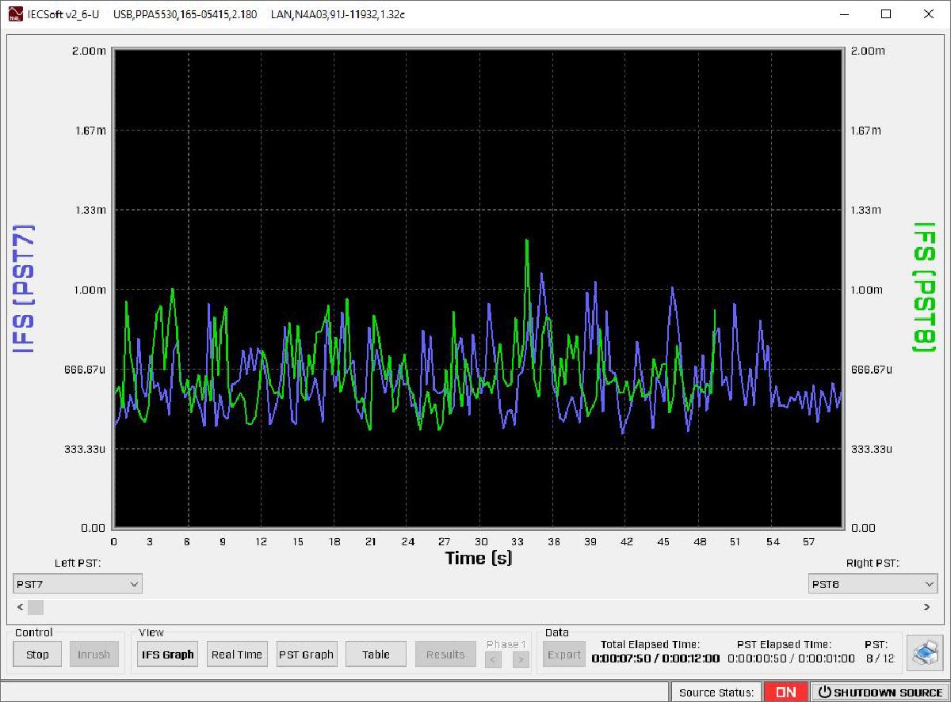Screen dimensions: 951x702
Task: Click the horizontal scrollbar thumb below the graph
Action: tap(35, 607)
